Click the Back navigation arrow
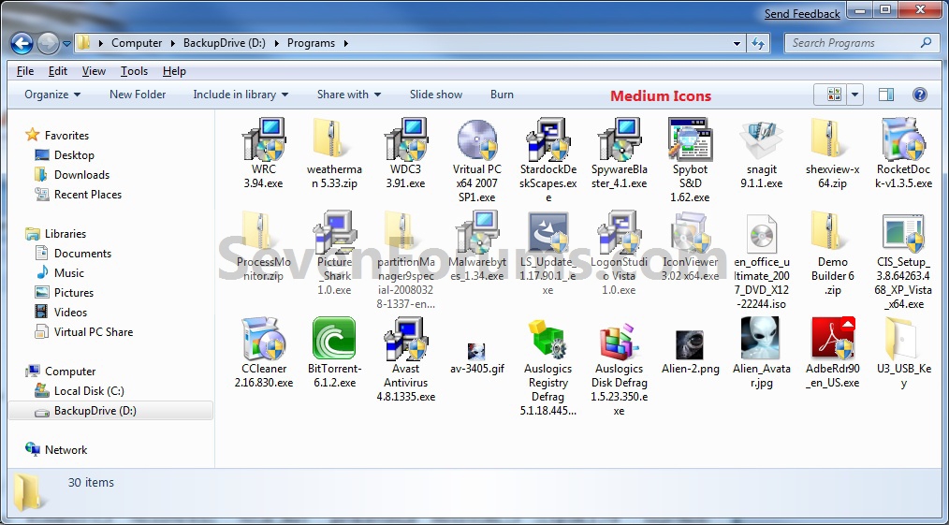Screen dimensions: 949x525 pos(22,44)
